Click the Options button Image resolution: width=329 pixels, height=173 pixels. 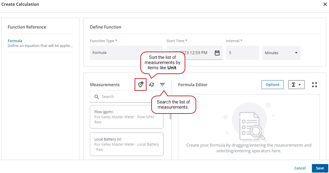point(272,85)
